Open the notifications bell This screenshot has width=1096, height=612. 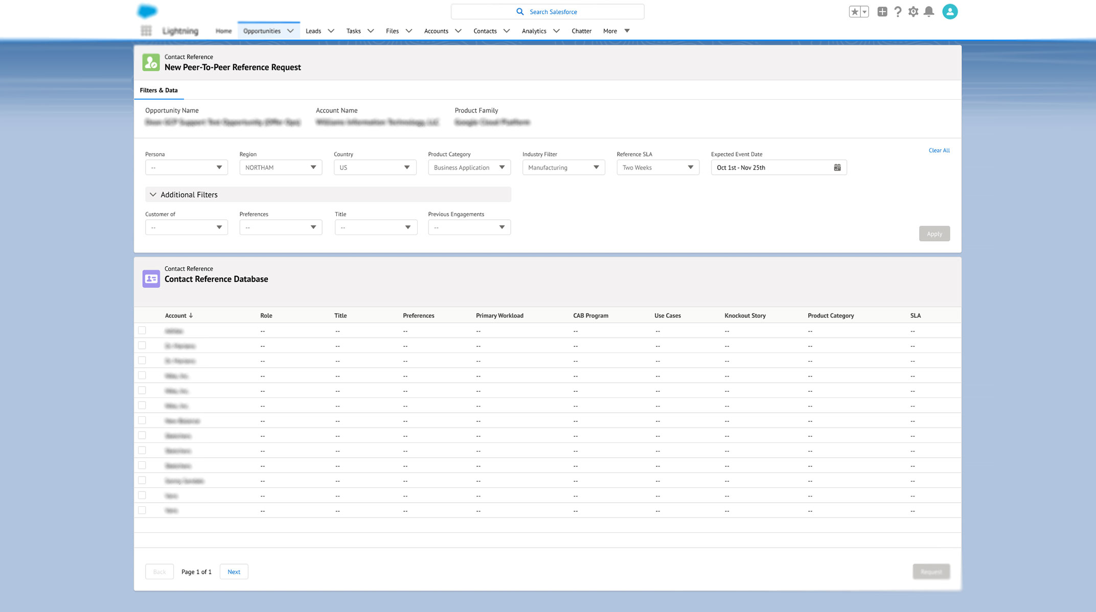point(929,12)
